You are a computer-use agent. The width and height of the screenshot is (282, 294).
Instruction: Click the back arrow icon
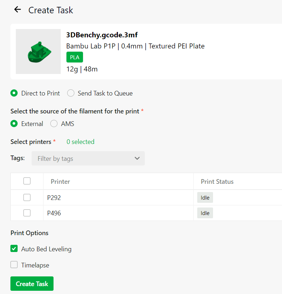pyautogui.click(x=17, y=10)
